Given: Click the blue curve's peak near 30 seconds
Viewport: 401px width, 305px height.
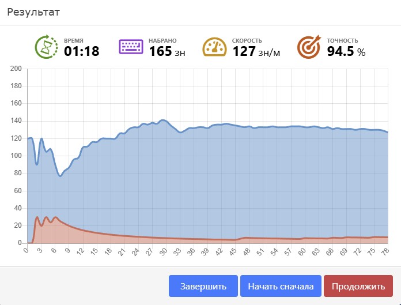Looking at the screenshot, I should click(x=163, y=121).
